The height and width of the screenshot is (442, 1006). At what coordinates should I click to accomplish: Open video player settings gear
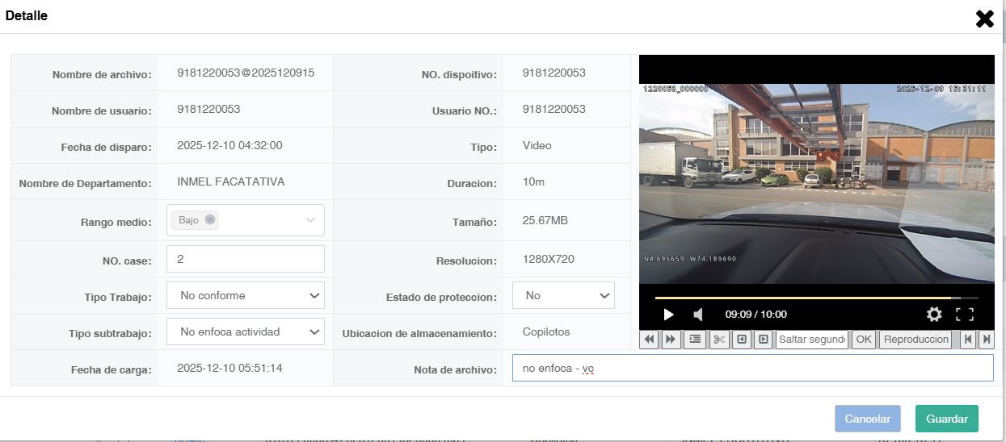click(934, 315)
